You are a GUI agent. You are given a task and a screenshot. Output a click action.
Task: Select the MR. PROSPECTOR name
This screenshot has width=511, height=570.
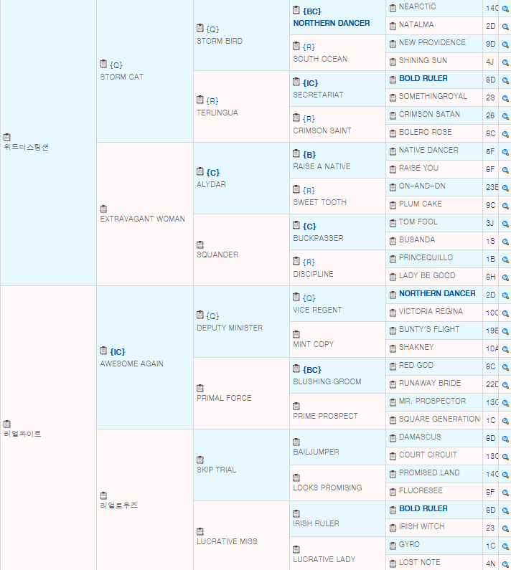click(432, 401)
